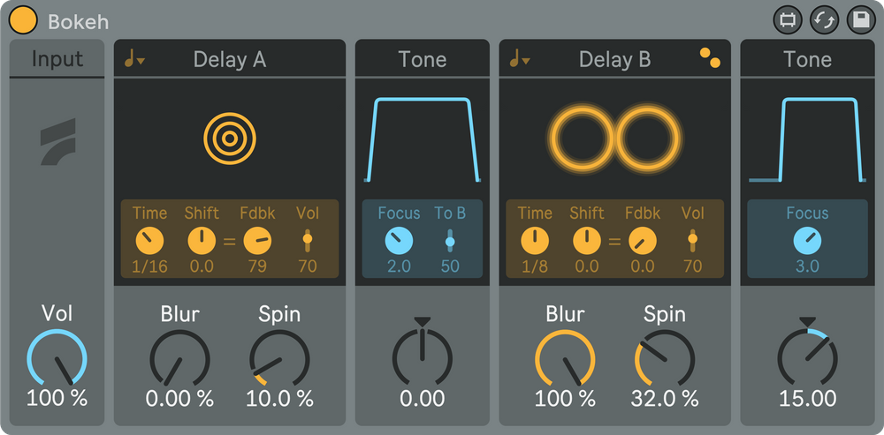884x435 pixels.
Task: Click the Delay A Blur knob
Action: 179,359
